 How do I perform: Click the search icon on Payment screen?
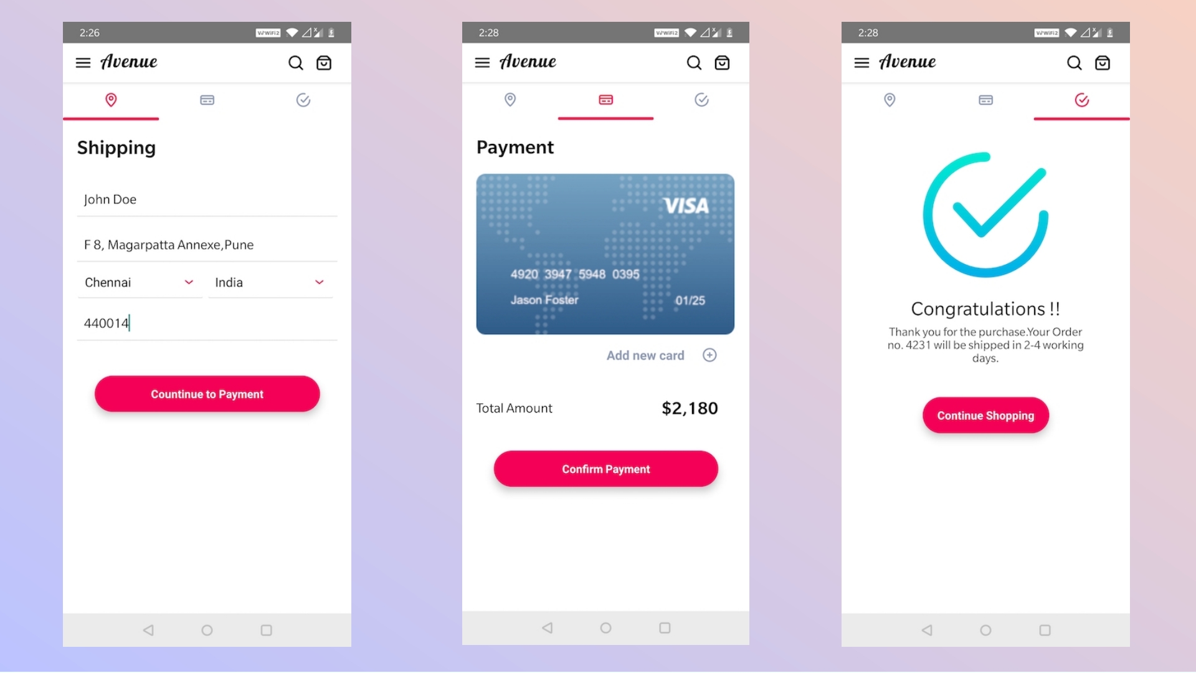694,62
